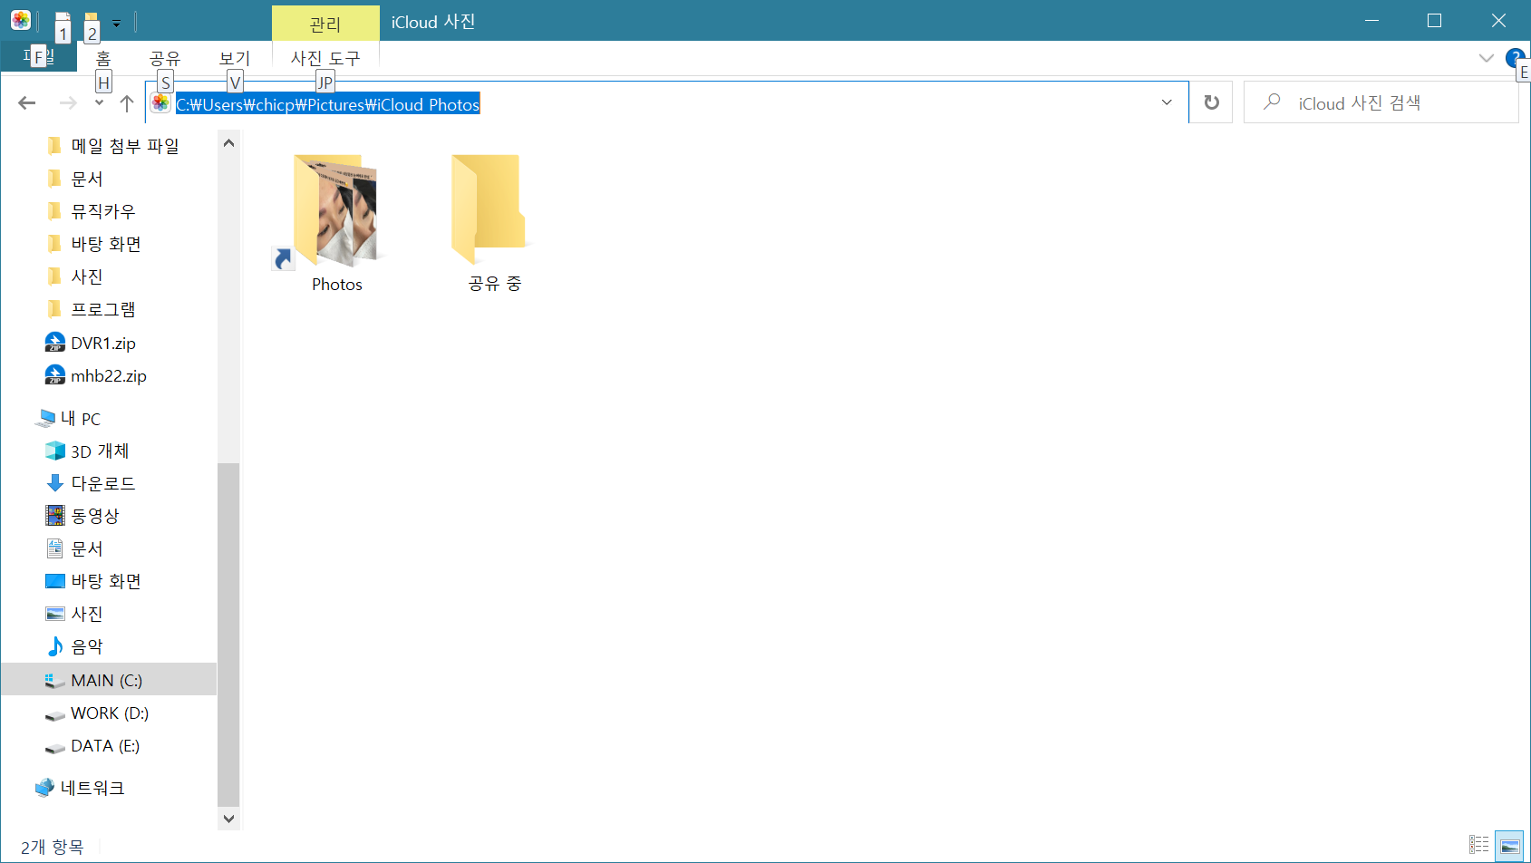Select 네트워크 in the navigation pane
This screenshot has height=863, width=1531.
click(92, 788)
